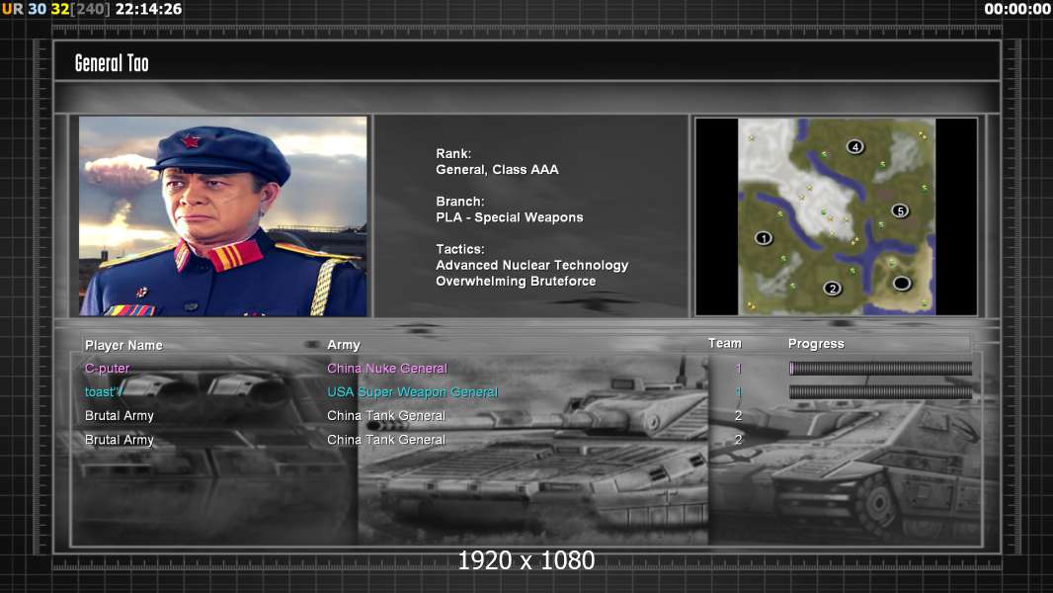Screen dimensions: 1053x593
Task: Click the 00:00:00 timer at top right
Action: [x=1016, y=9]
